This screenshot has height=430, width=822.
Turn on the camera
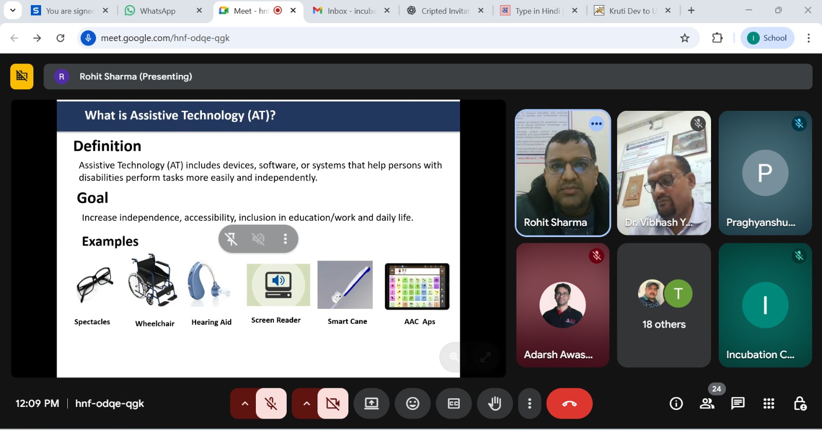tap(333, 404)
